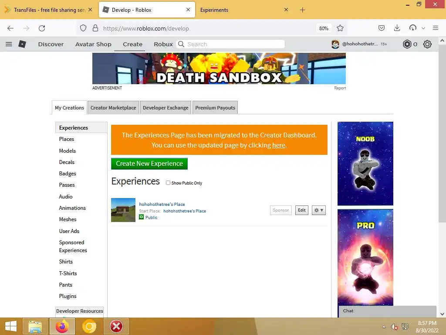Viewport: 446px width, 335px height.
Task: Open the Robux balance icon
Action: 407,44
